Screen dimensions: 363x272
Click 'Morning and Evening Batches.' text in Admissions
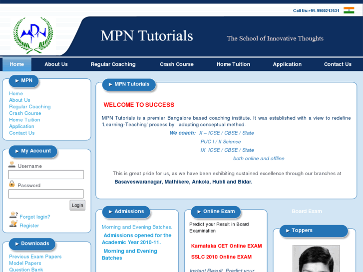click(x=137, y=227)
